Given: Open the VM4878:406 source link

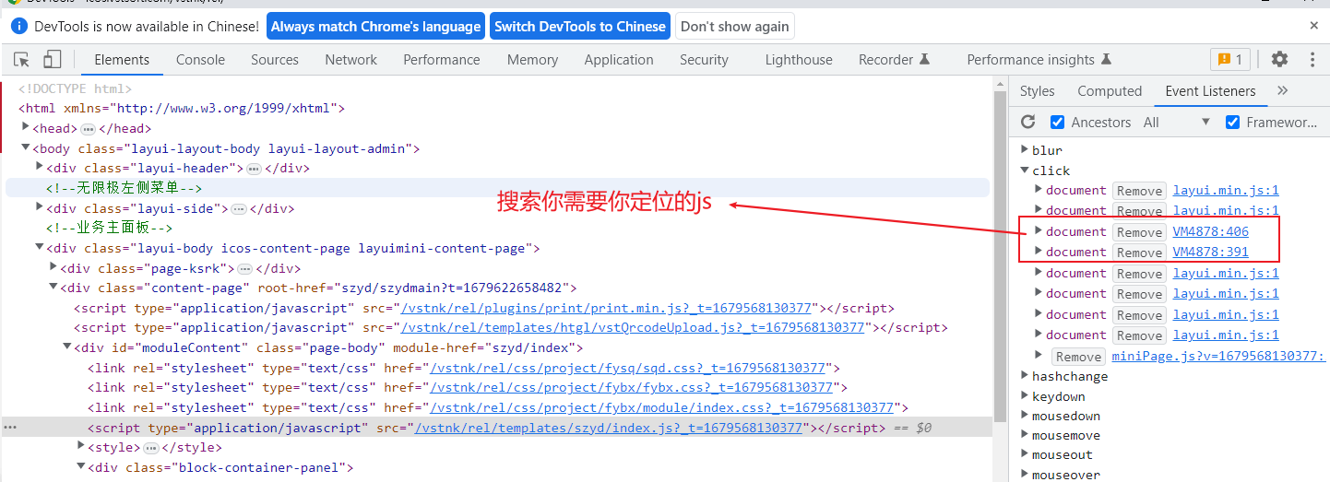Looking at the screenshot, I should click(x=1210, y=231).
